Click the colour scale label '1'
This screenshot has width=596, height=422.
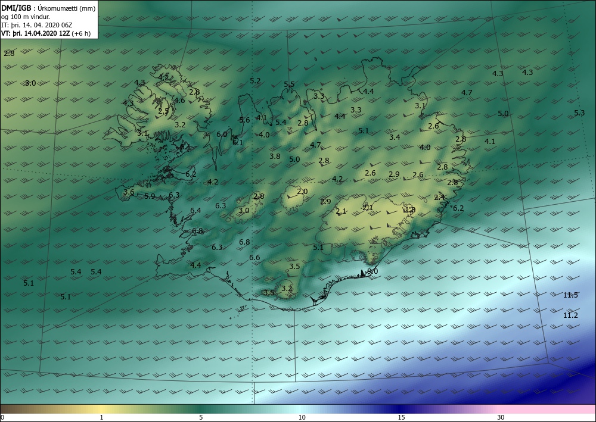[101, 417]
